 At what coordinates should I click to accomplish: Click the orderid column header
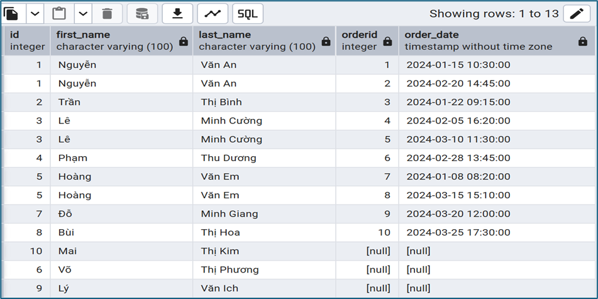coord(358,40)
